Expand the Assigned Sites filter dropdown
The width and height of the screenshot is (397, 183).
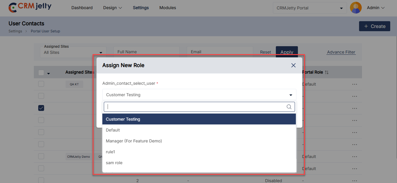[x=101, y=53]
